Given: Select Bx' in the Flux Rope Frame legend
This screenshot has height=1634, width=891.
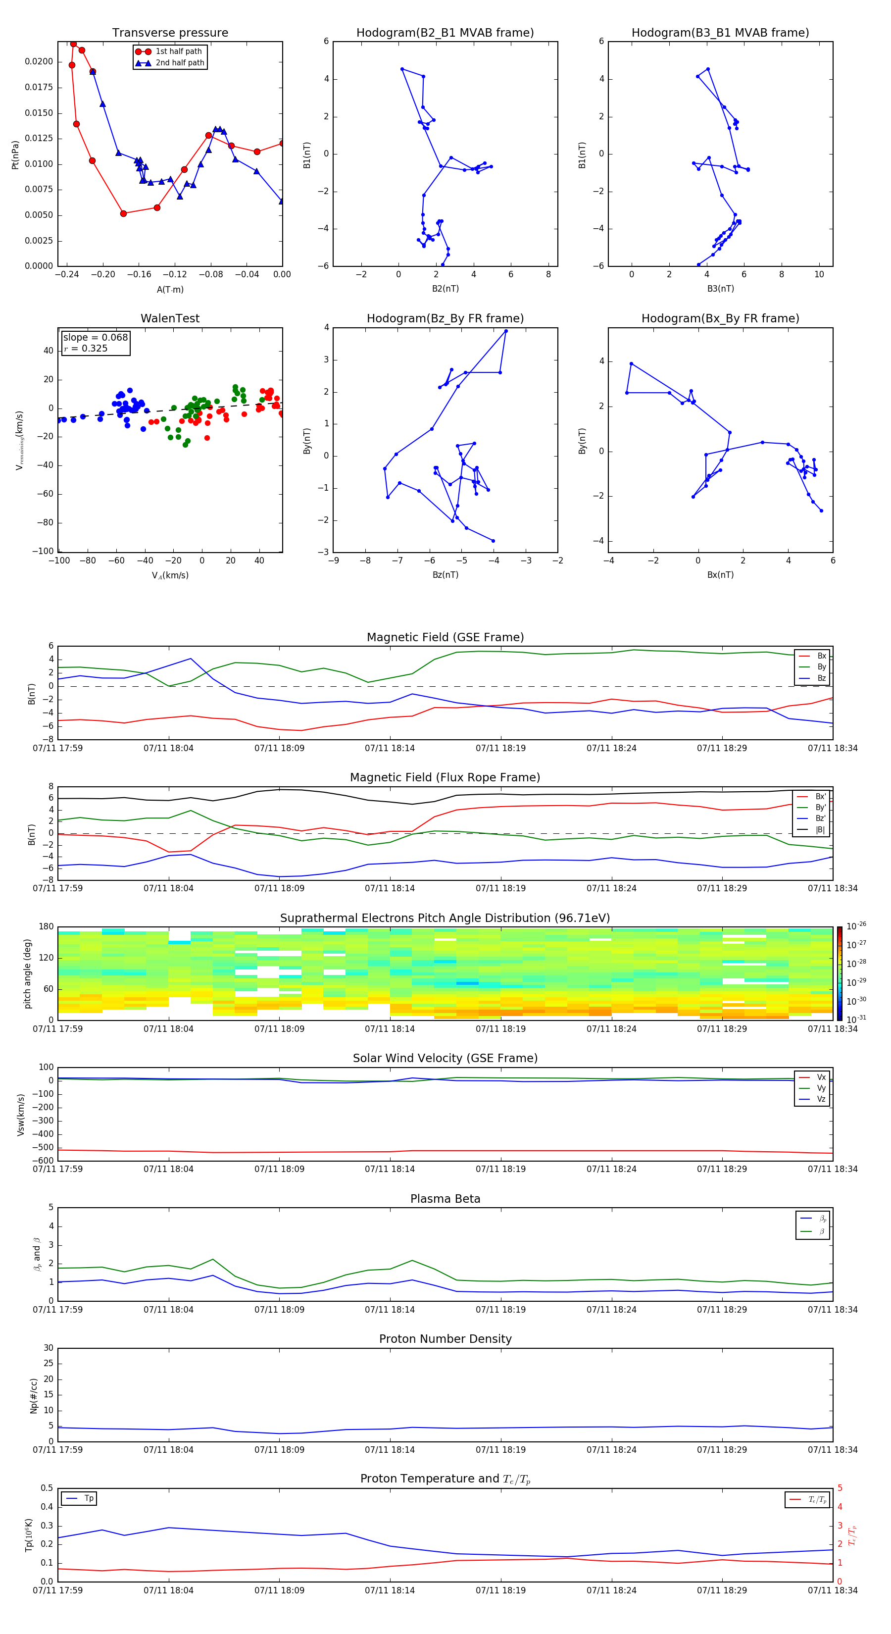Looking at the screenshot, I should (x=812, y=797).
